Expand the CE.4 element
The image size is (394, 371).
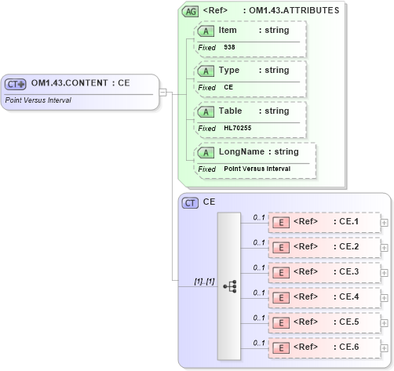click(384, 298)
